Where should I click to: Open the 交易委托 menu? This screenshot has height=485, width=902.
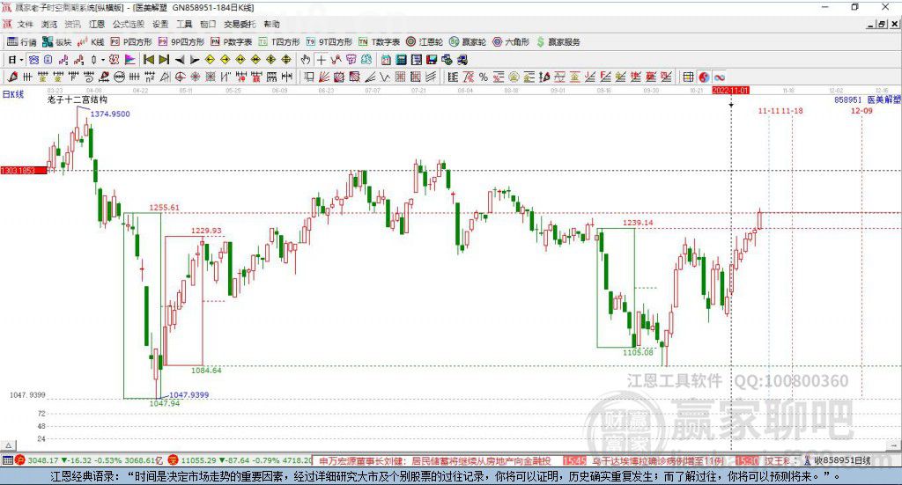[x=240, y=24]
